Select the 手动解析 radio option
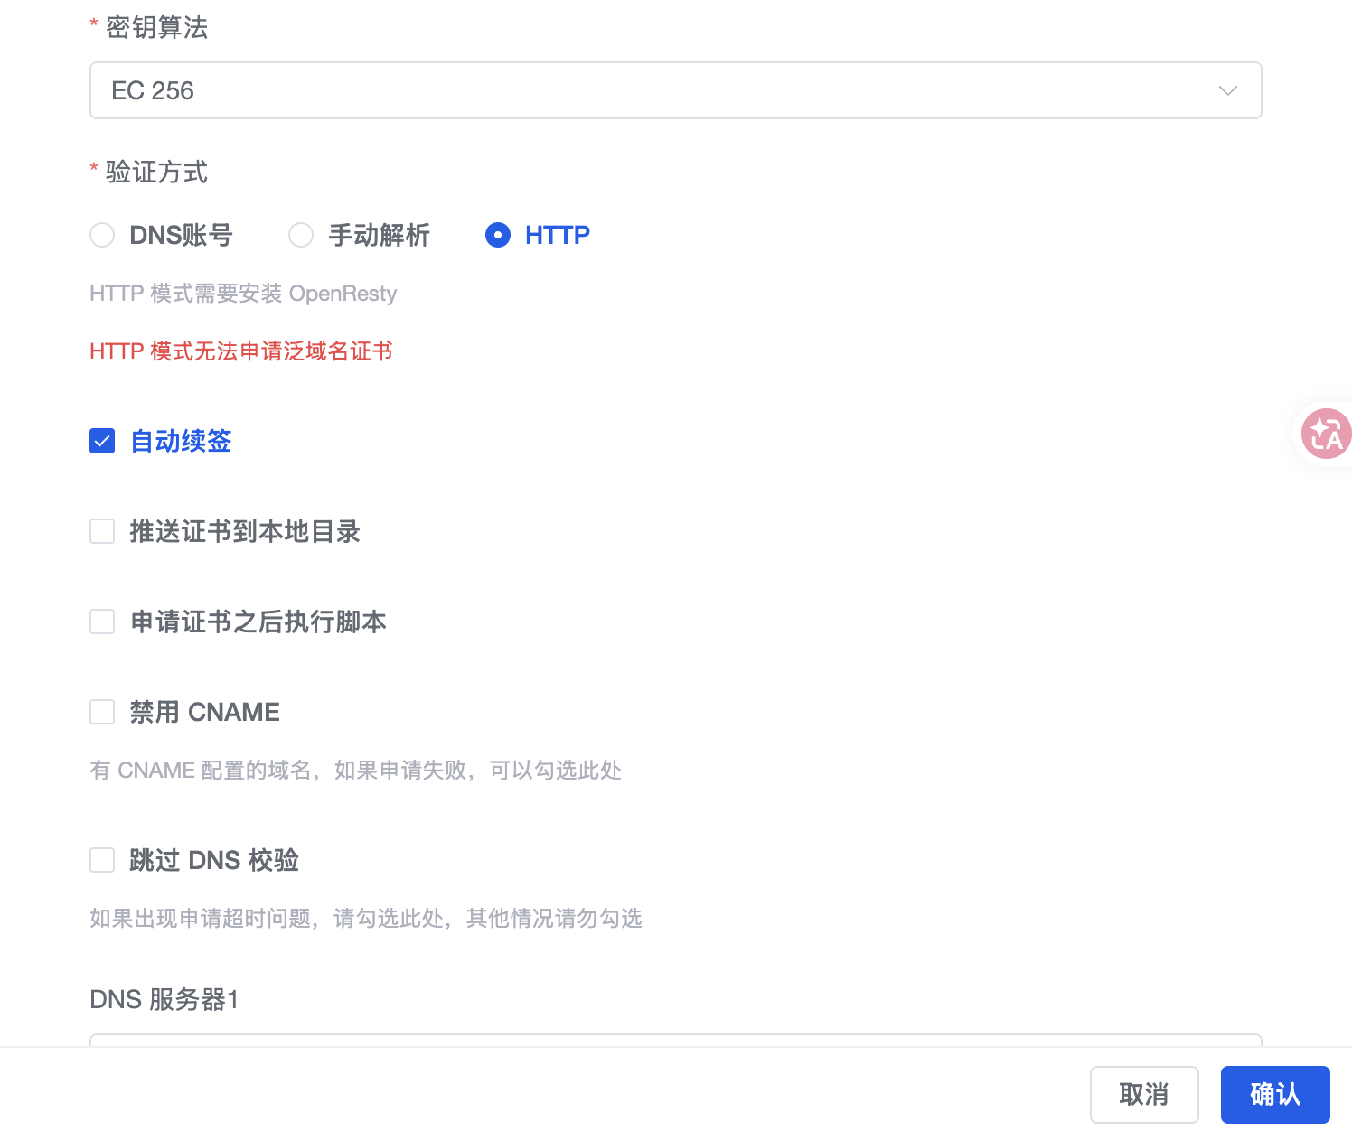Image resolution: width=1352 pixels, height=1131 pixels. coord(301,235)
